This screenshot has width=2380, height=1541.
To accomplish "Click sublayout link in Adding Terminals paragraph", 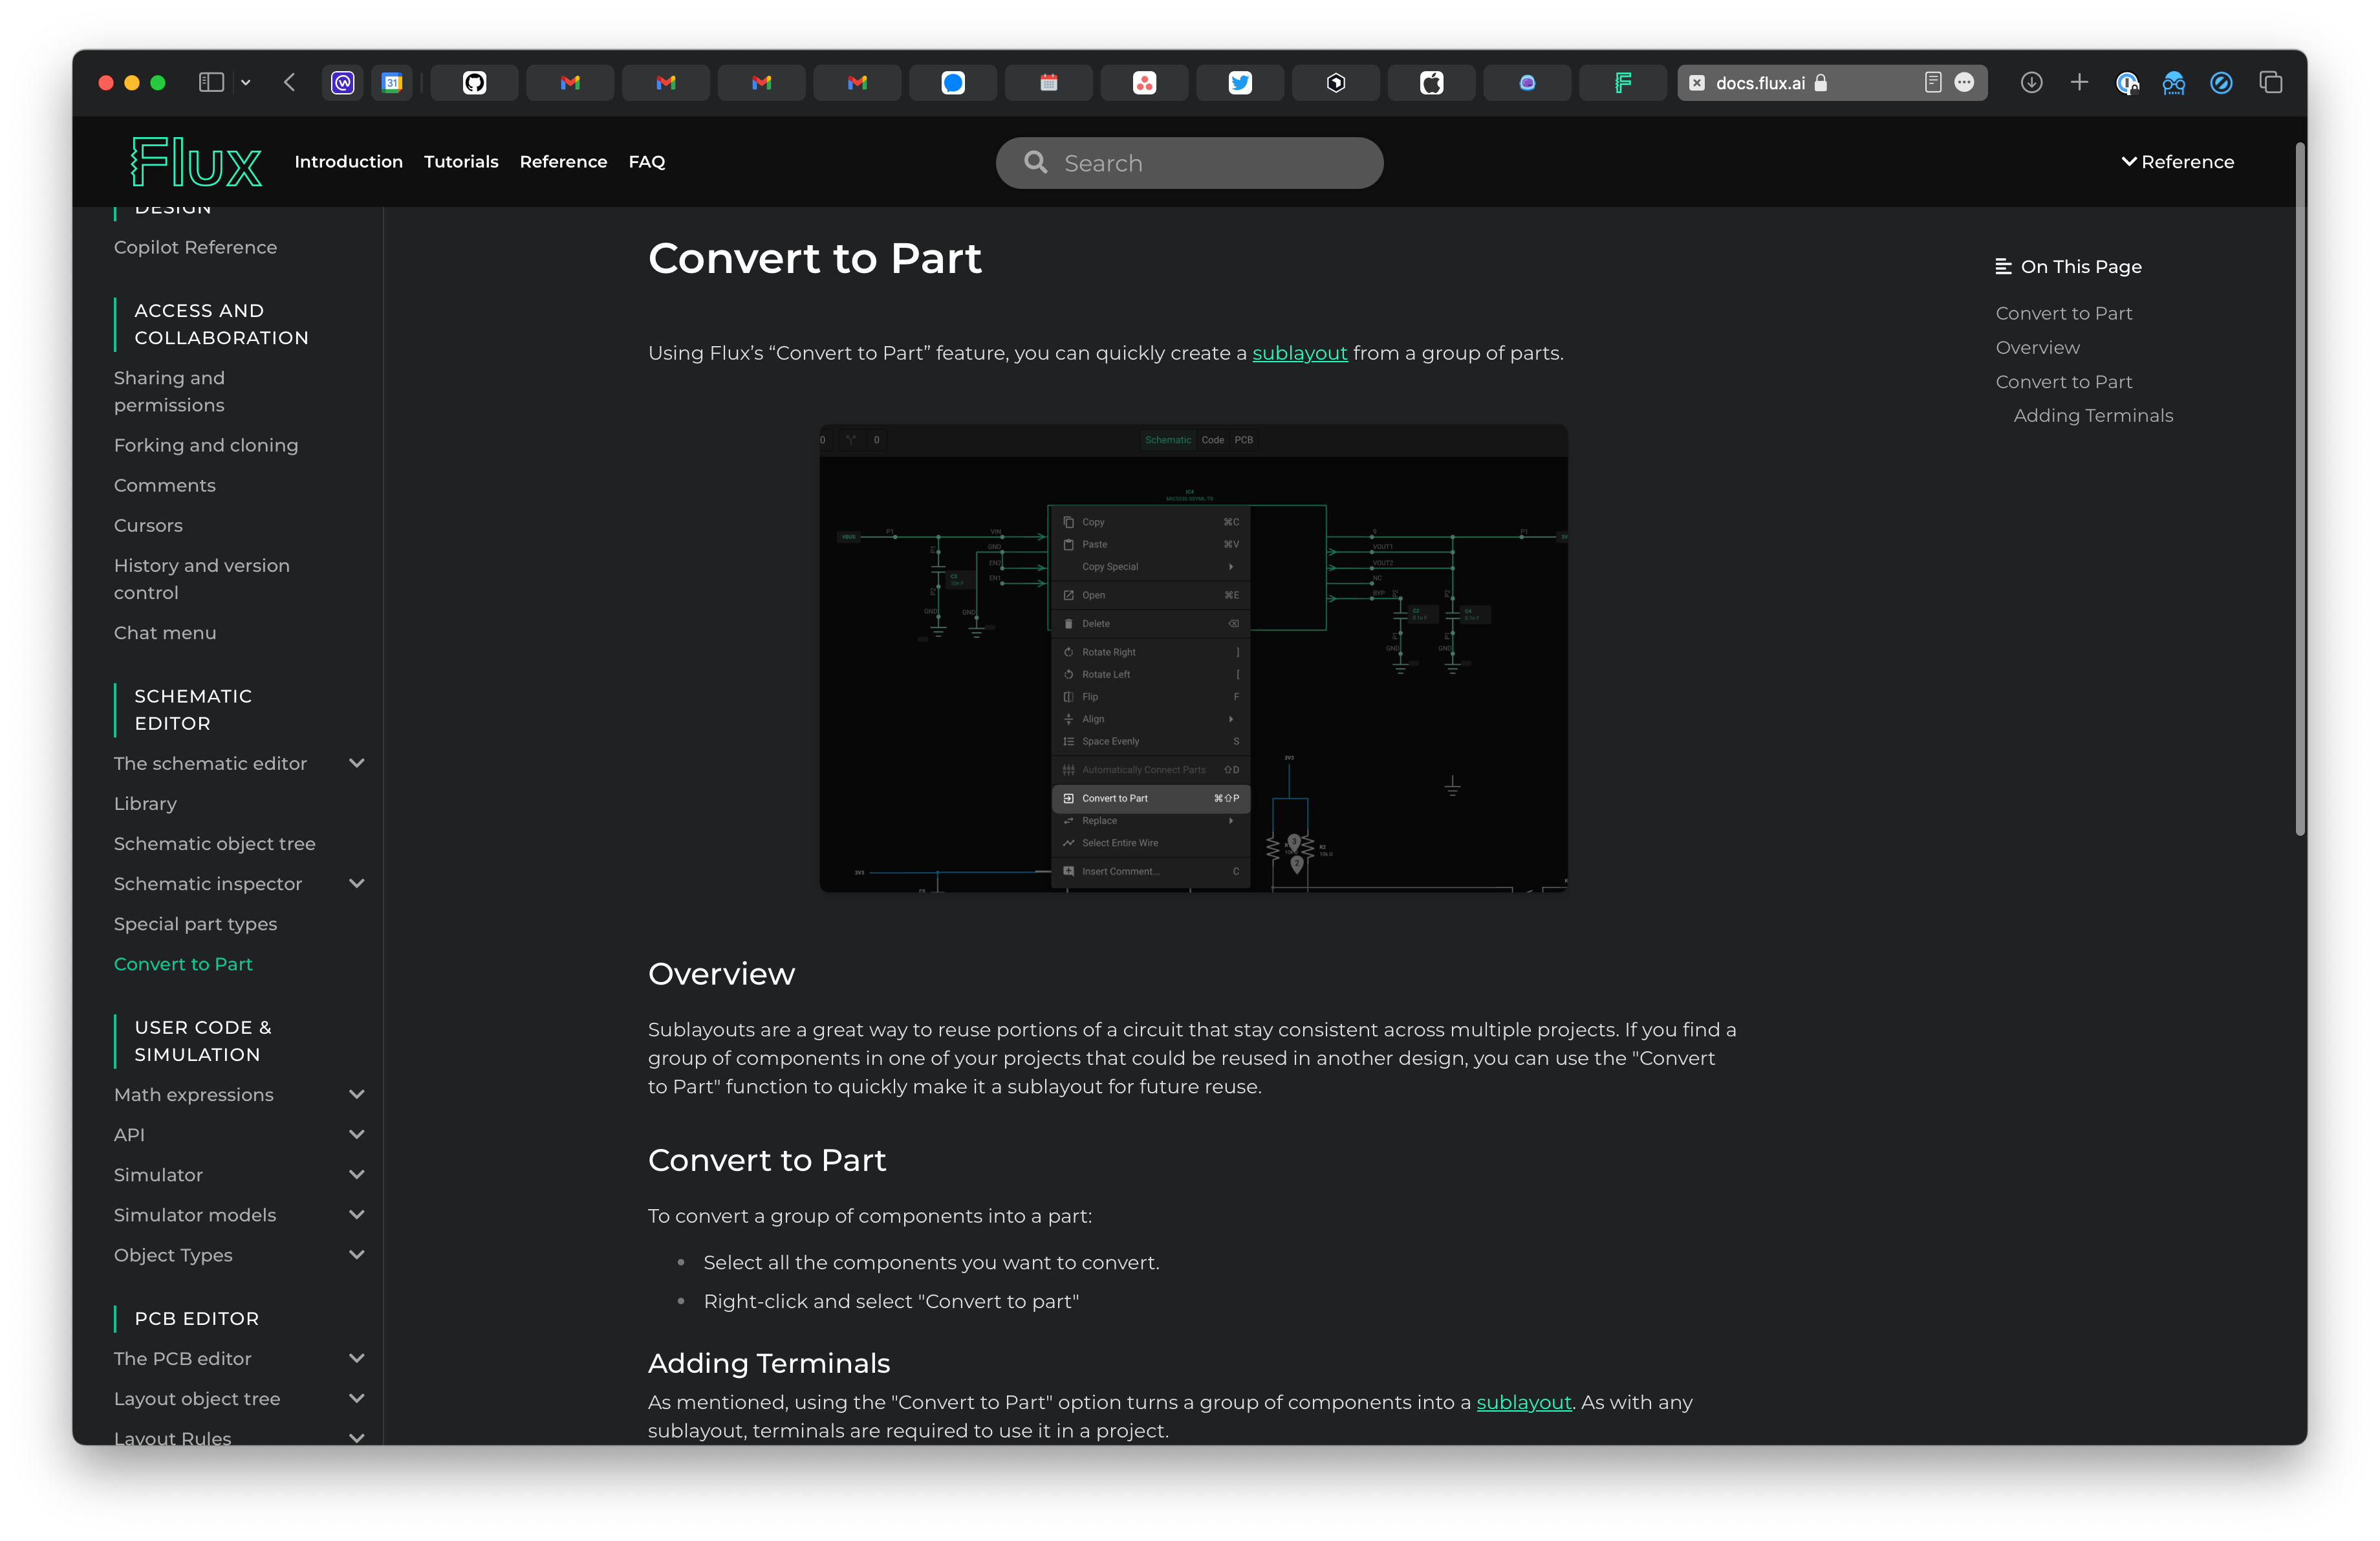I will 1523,1402.
